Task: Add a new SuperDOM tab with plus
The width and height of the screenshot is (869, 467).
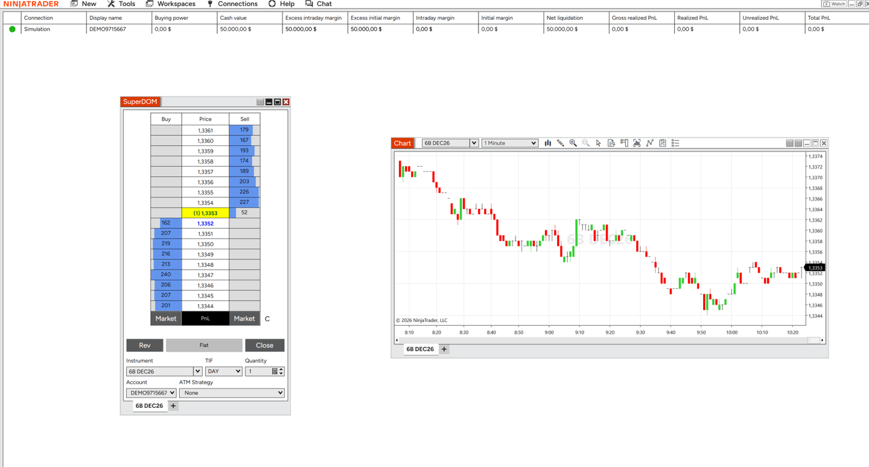Action: coord(173,406)
